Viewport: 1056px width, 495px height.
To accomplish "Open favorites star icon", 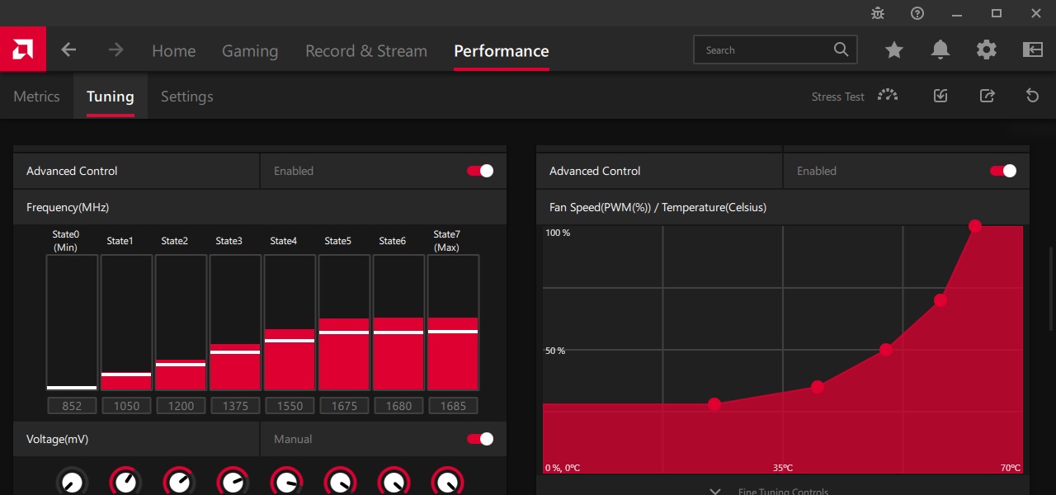I will [x=894, y=50].
